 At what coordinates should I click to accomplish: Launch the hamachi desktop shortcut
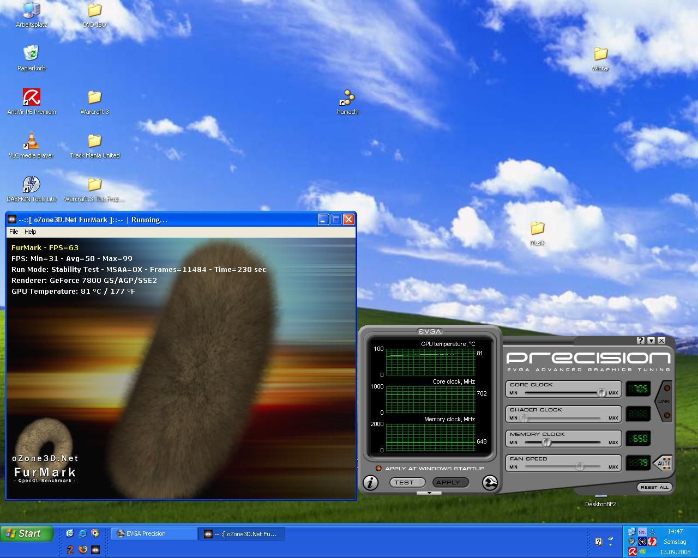click(x=347, y=102)
